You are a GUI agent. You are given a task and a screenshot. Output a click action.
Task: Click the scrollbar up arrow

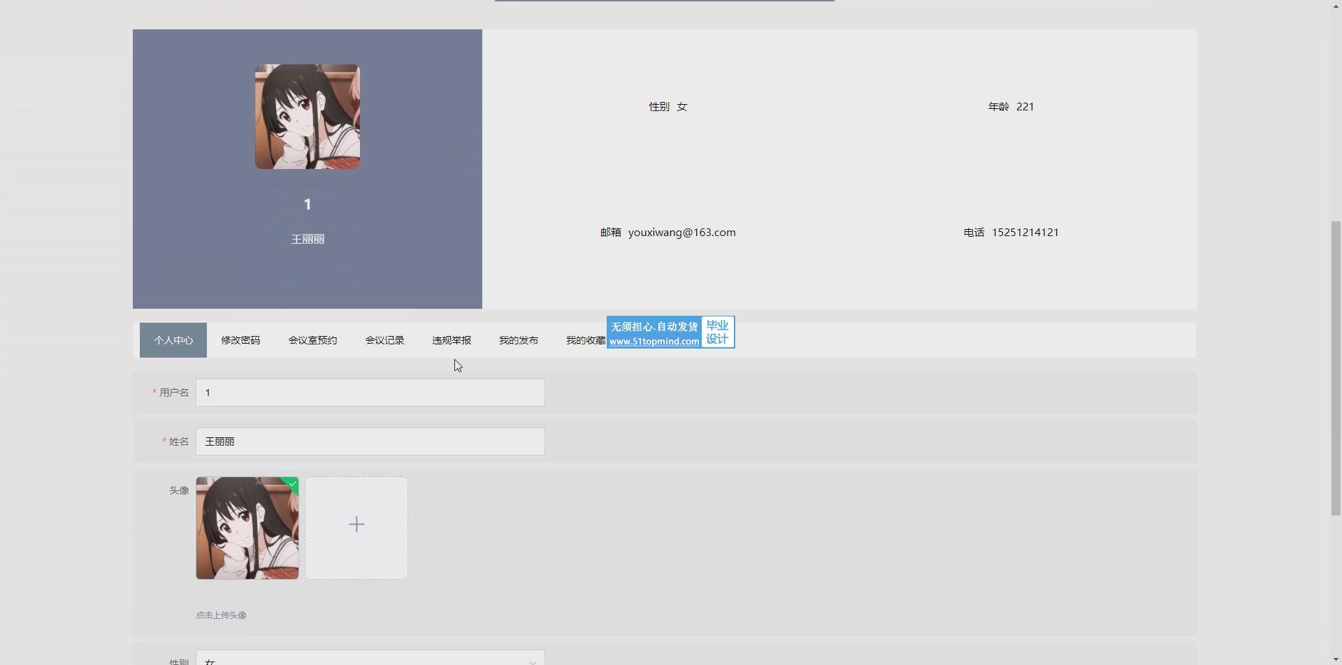pyautogui.click(x=1336, y=6)
